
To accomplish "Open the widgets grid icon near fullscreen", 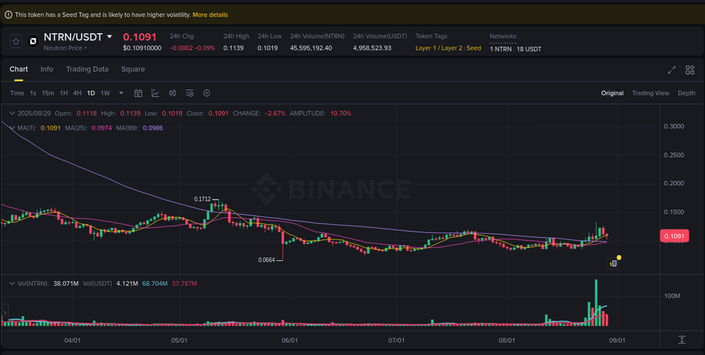I will 689,70.
